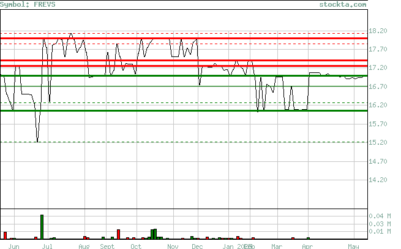Click the Mar month label

(x=277, y=246)
